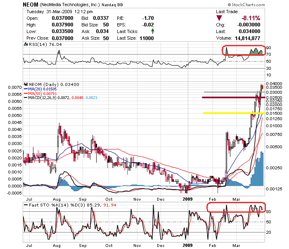Click the red MA(50) legend line marker

point(26,93)
